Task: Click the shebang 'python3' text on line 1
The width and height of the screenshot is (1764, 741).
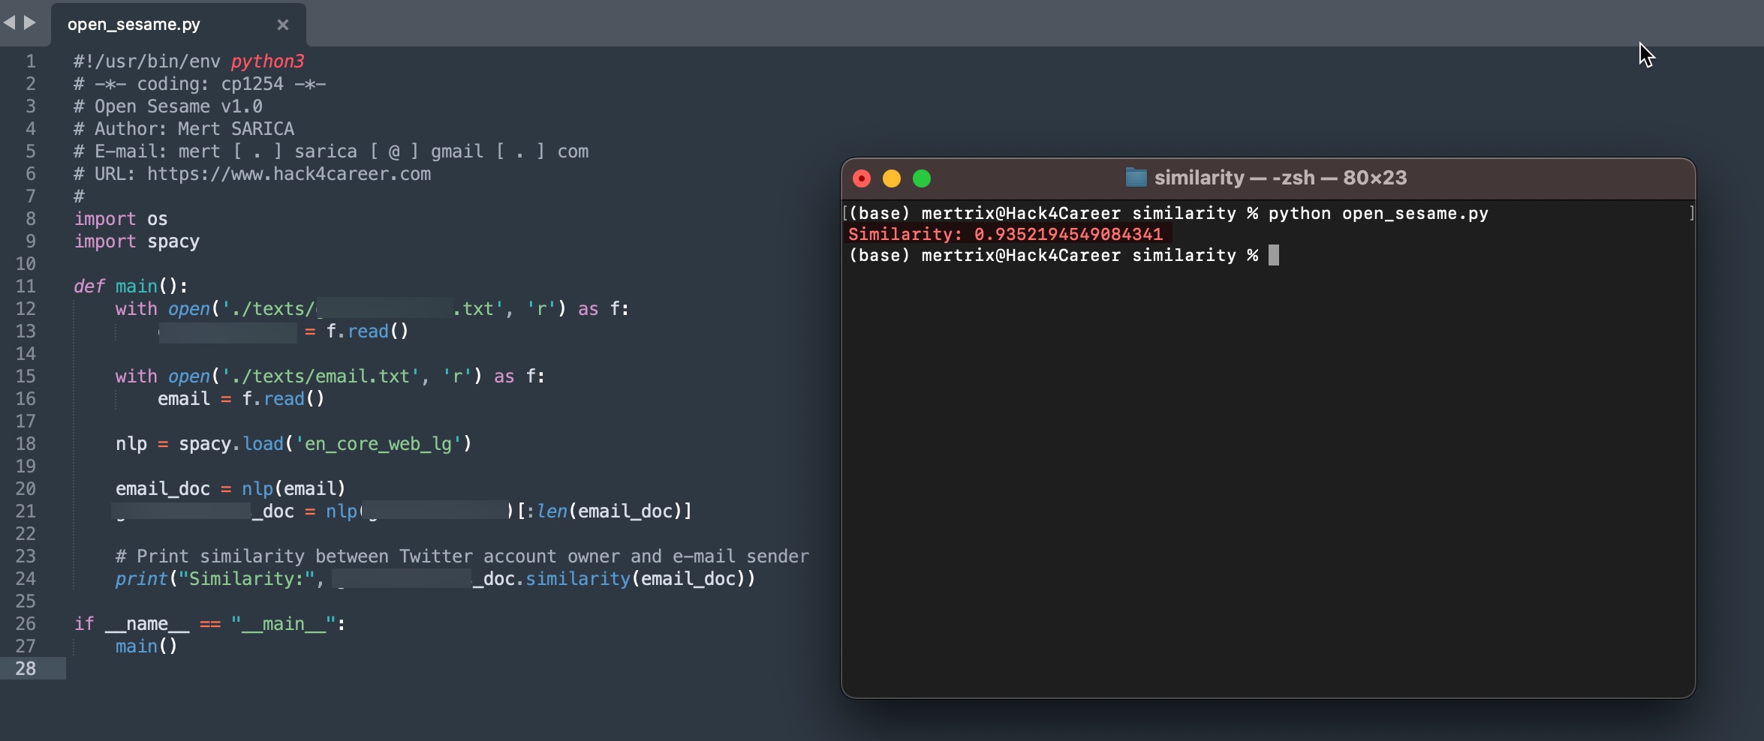Action: (x=267, y=61)
